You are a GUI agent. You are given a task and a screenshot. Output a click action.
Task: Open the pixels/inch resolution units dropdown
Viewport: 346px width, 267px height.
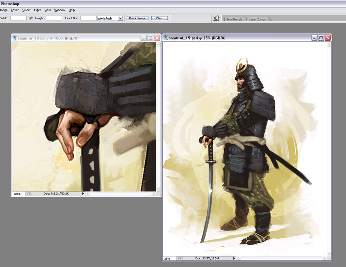[x=120, y=18]
